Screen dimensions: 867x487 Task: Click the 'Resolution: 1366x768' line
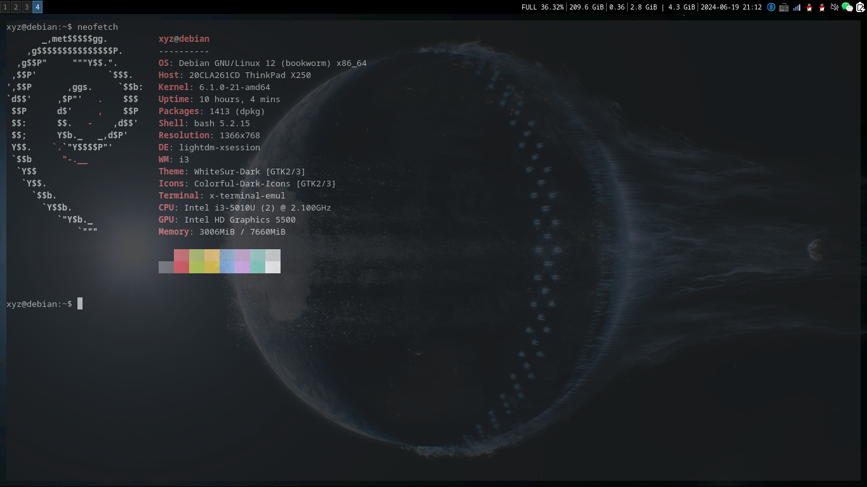(x=209, y=135)
